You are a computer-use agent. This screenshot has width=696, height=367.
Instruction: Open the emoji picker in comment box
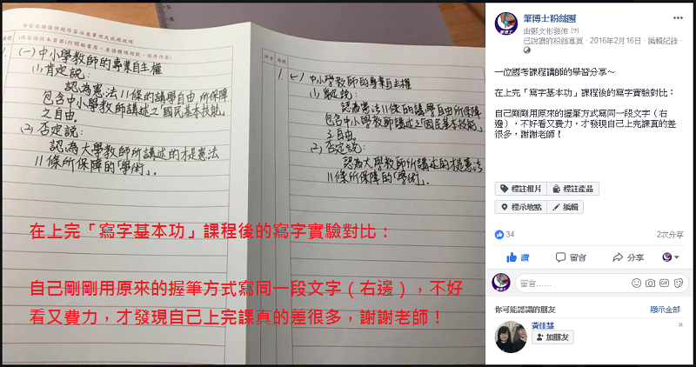[x=637, y=284]
